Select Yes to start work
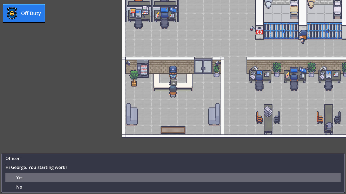The image size is (346, 194). coord(19,177)
